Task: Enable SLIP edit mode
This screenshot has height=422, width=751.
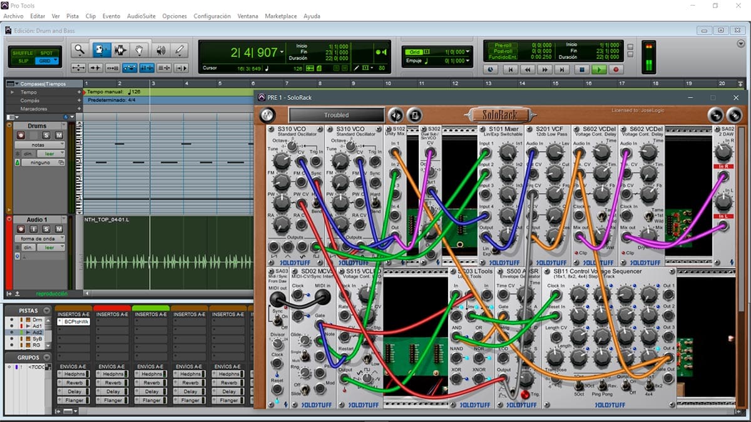Action: (23, 61)
